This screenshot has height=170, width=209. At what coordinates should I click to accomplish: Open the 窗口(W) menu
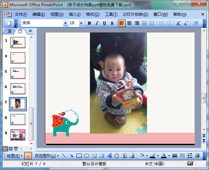pos(161,14)
